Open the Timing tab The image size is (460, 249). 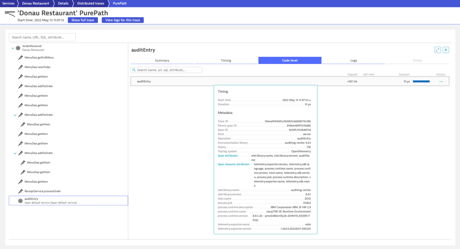[226, 60]
